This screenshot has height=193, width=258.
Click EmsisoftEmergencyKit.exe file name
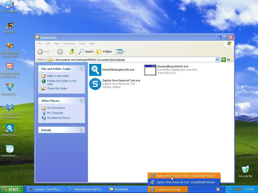pyautogui.click(x=118, y=70)
